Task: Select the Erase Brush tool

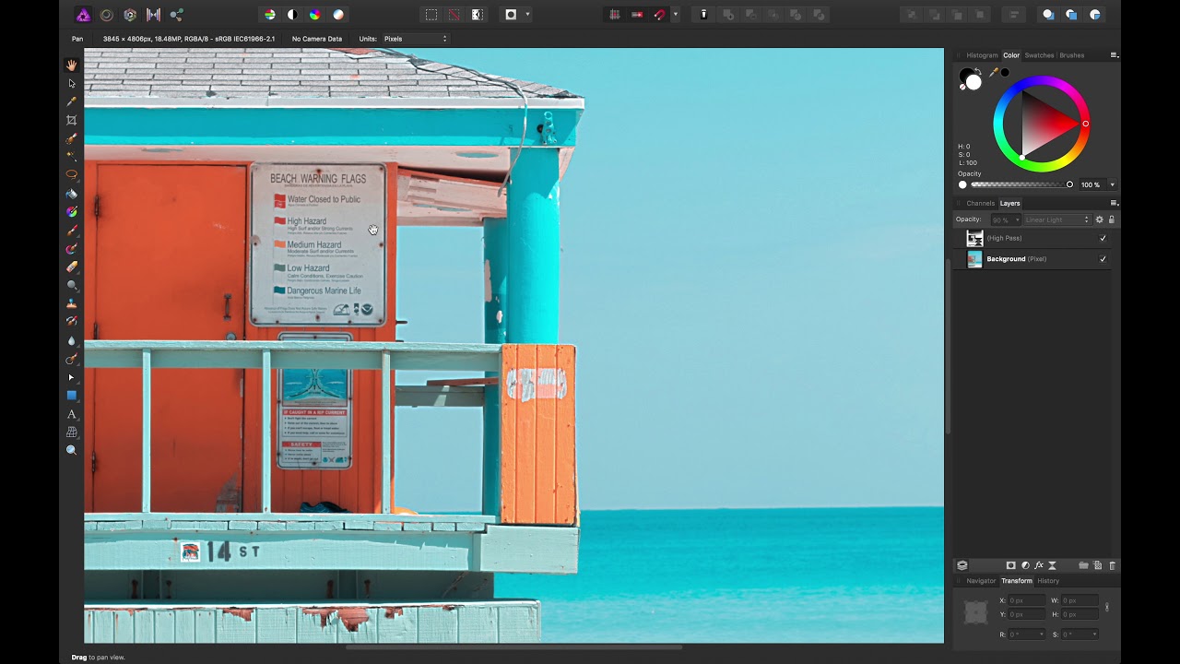Action: pyautogui.click(x=71, y=267)
